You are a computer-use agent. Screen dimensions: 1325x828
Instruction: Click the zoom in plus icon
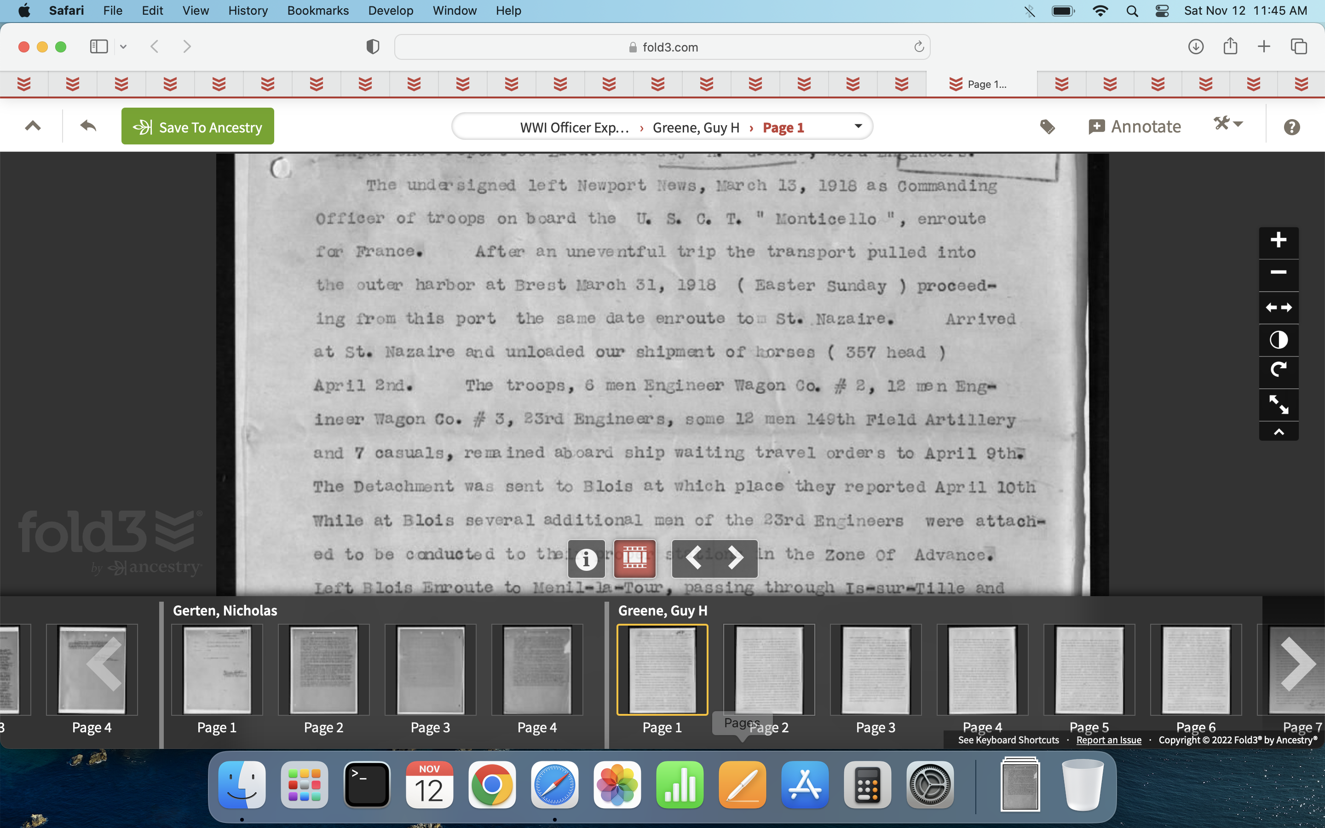[1278, 240]
